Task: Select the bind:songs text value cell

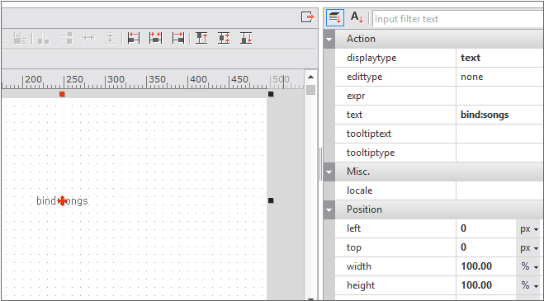Action: coord(500,115)
